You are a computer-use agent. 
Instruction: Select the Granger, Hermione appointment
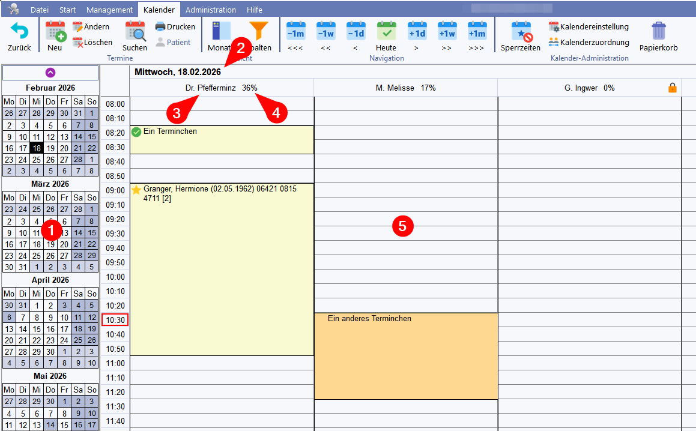[222, 270]
